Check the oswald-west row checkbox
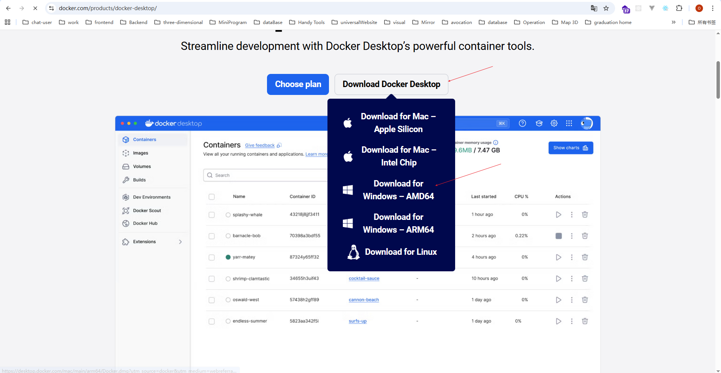 click(x=212, y=300)
